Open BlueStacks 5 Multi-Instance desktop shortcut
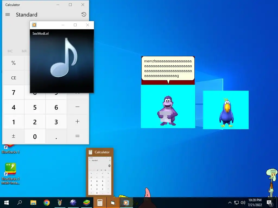278x208 pixels. pyautogui.click(x=11, y=174)
